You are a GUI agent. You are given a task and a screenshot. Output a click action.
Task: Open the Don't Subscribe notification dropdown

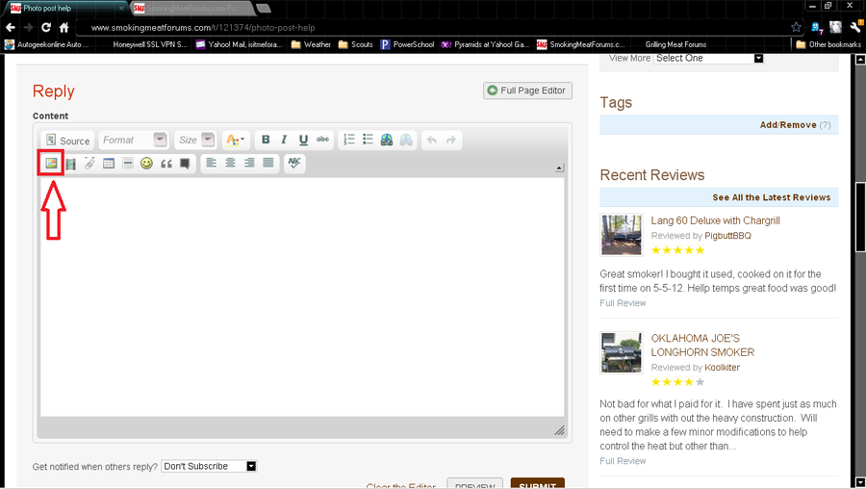[210, 466]
